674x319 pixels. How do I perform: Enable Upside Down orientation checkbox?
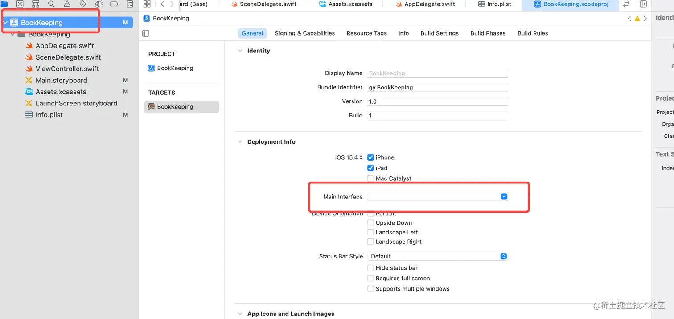[x=370, y=223]
